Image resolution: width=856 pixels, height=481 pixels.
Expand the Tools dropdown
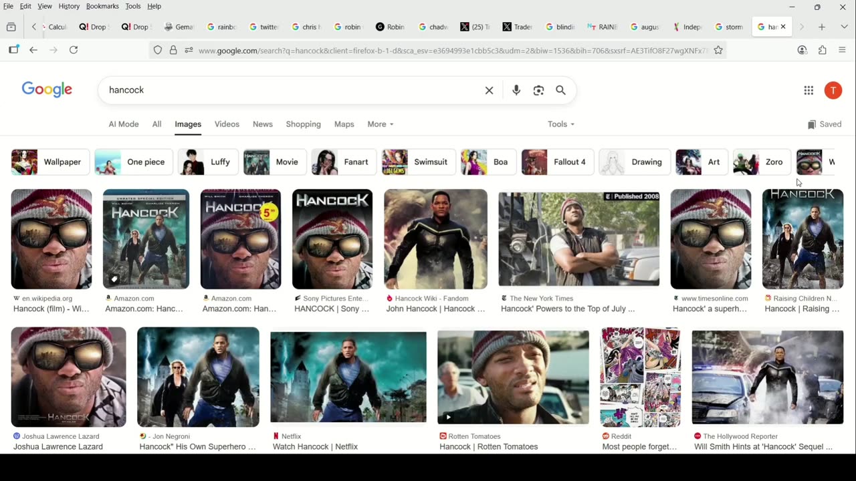point(561,124)
